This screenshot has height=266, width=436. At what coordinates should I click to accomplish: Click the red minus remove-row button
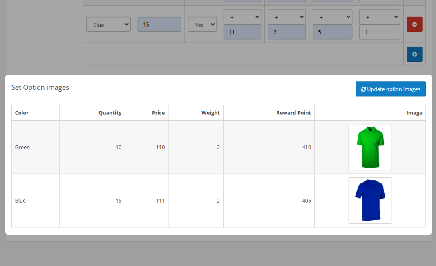tap(414, 25)
